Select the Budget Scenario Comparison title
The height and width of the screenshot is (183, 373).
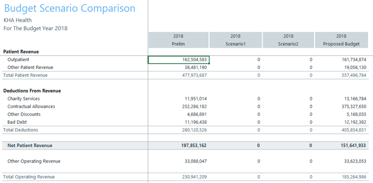(x=69, y=8)
